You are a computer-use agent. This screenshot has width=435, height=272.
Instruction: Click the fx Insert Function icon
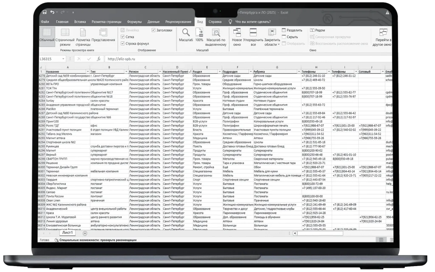coord(99,59)
